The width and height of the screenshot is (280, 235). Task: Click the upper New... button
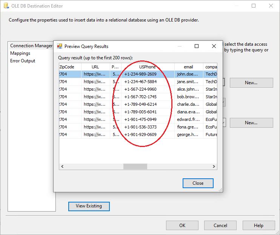[251, 83]
